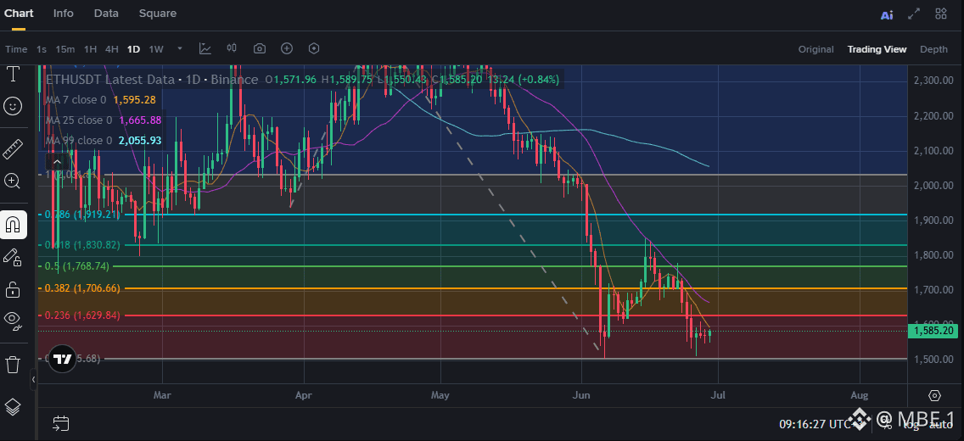Select the MA 25 close indicator legend

click(x=104, y=120)
